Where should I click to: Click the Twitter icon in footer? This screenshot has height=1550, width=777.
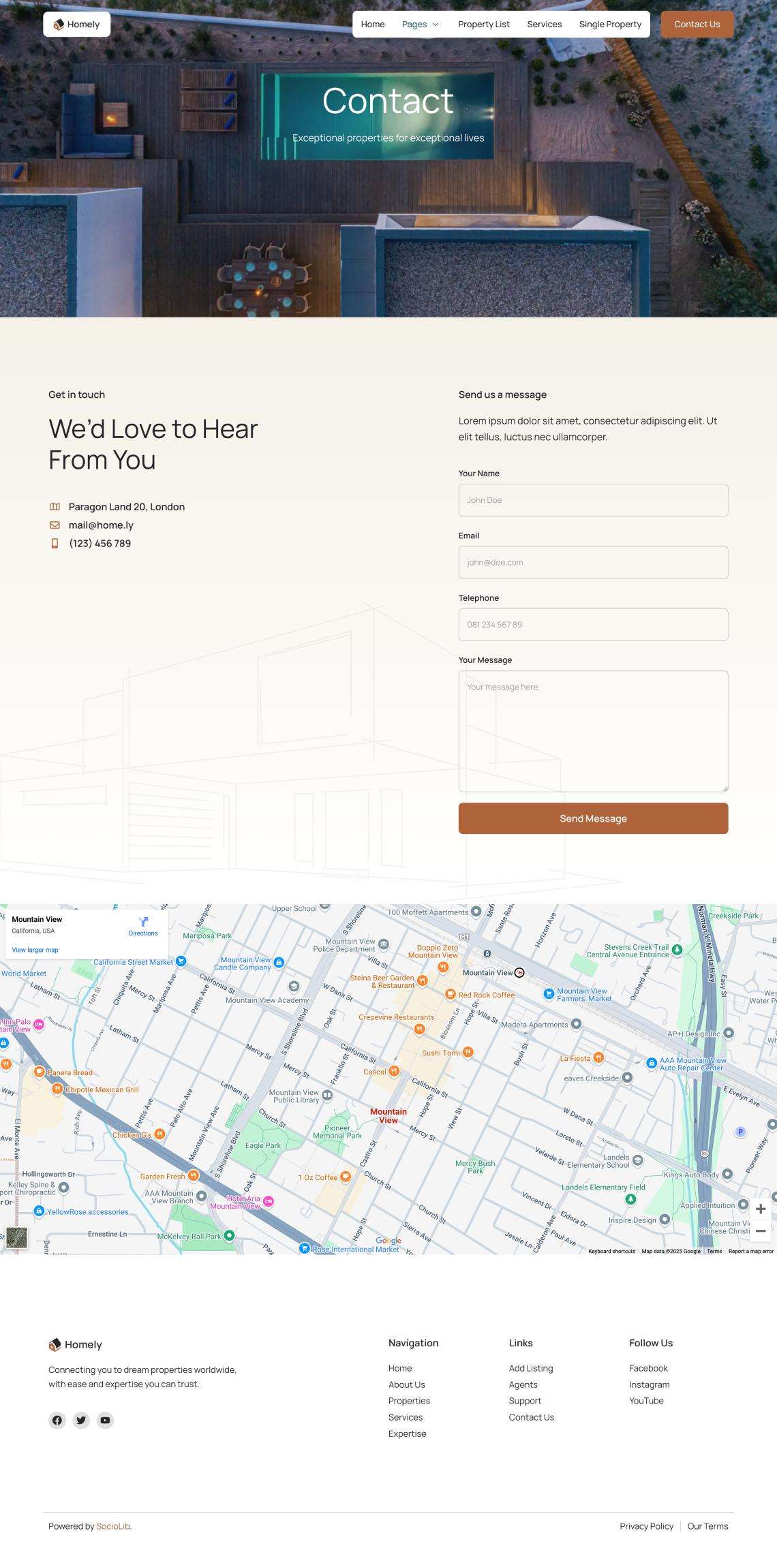coord(81,1420)
